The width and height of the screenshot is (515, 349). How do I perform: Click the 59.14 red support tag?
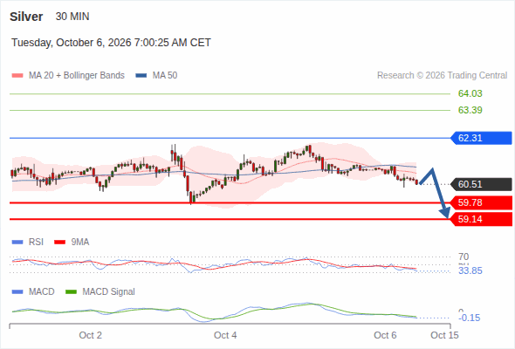click(481, 219)
